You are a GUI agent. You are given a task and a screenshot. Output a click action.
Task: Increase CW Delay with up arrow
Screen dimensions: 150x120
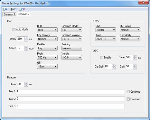(x=26, y=38)
